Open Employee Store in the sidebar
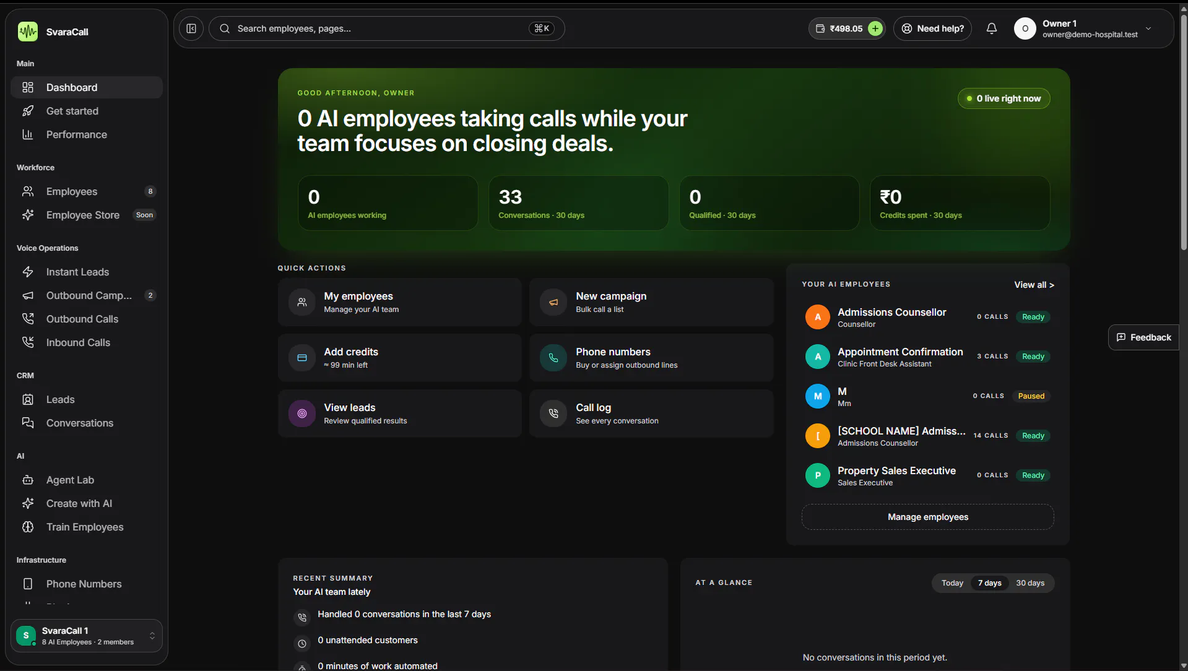Screen dimensions: 1188x671 (87, 215)
